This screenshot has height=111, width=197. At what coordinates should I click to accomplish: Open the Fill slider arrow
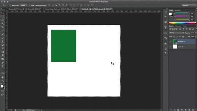point(196,37)
